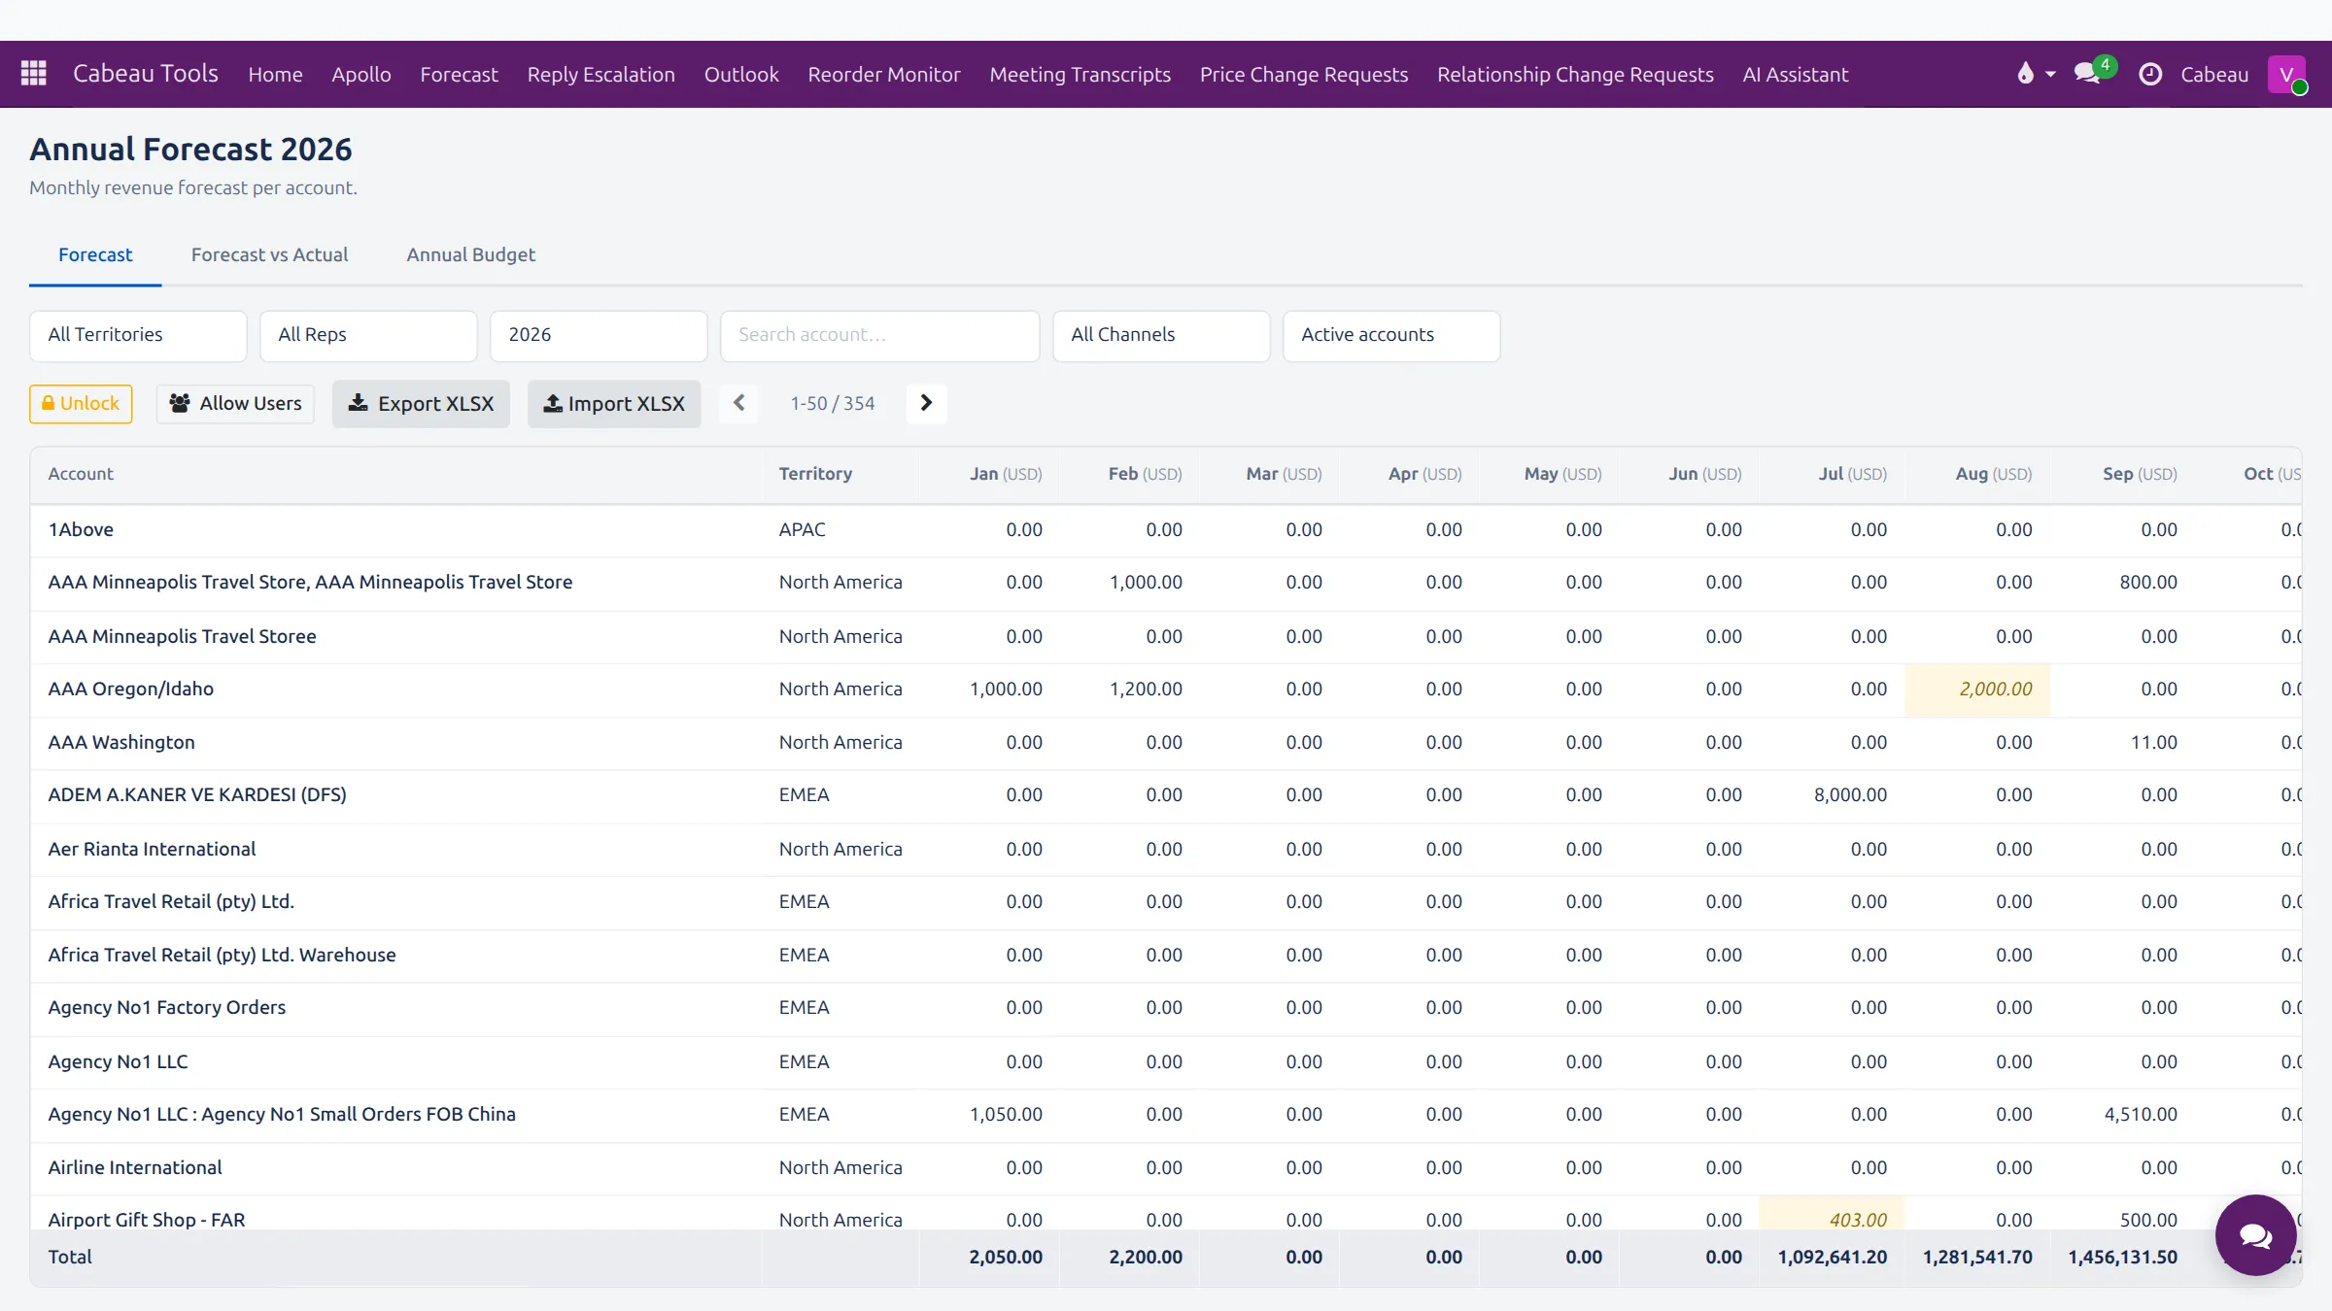The image size is (2332, 1311).
Task: Select the Forecast tab
Action: pos(95,254)
